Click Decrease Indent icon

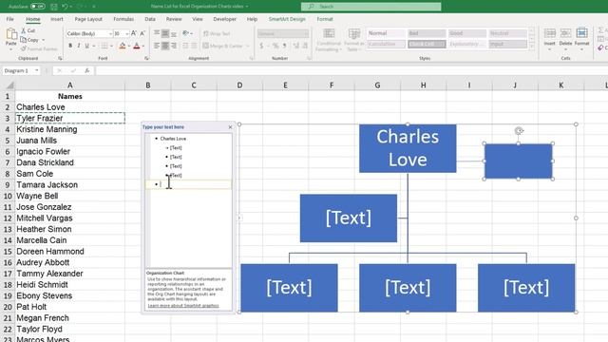185,46
